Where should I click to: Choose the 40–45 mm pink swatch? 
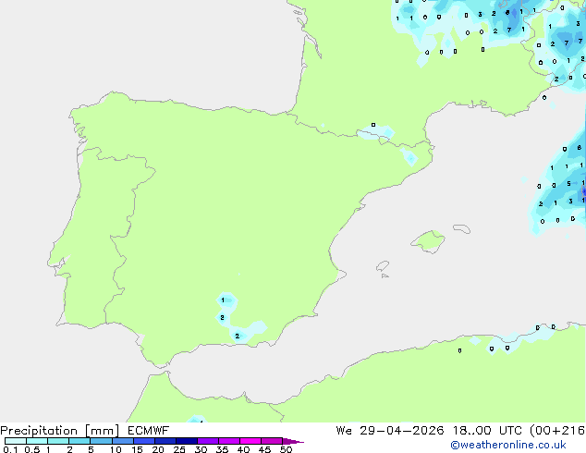(250, 441)
